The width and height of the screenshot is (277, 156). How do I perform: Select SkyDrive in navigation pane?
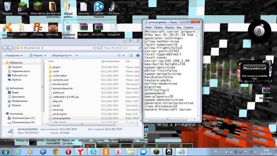point(16,80)
